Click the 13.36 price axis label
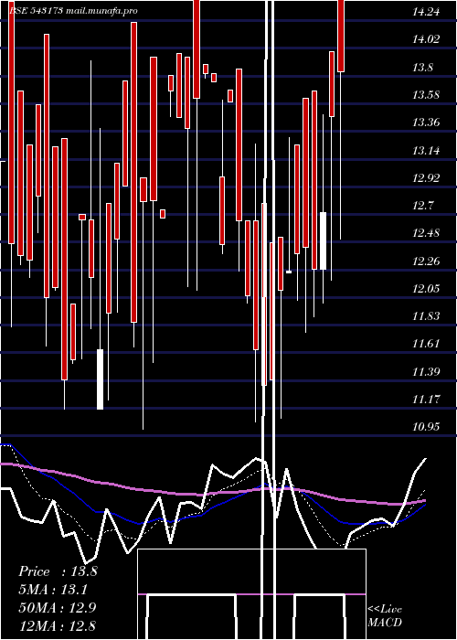The height and width of the screenshot is (640, 457). (426, 122)
